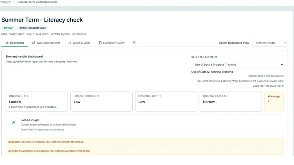This screenshot has width=294, height=165.
Task: Open Summer term 2026 Blacklands breadcrumb
Action: [38, 2]
